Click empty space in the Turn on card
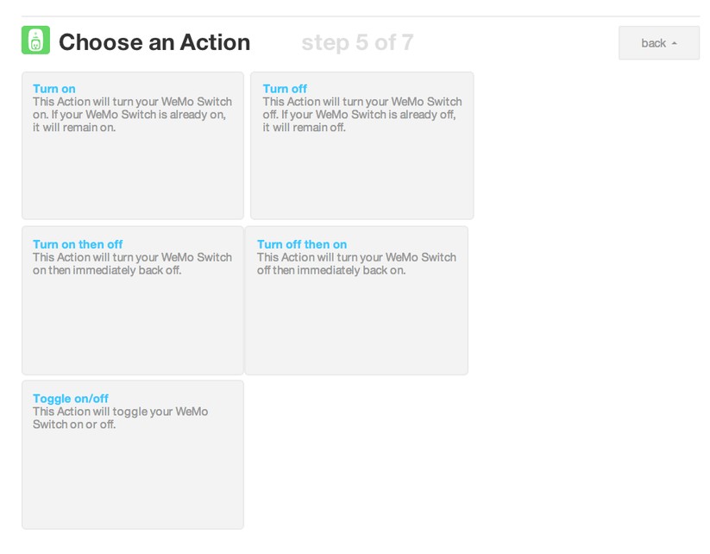Screen dimensions: 710x554 tap(132, 177)
